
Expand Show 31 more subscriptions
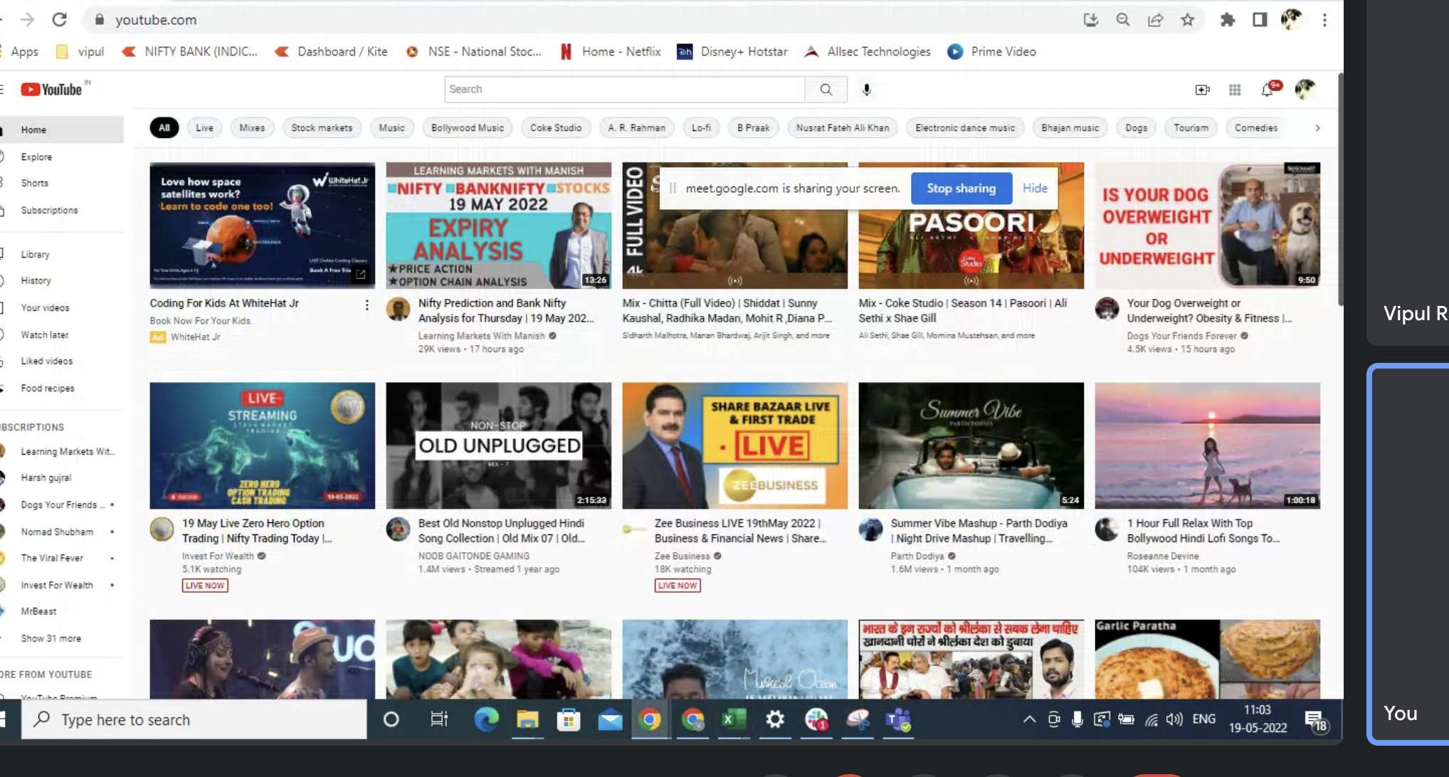(51, 638)
